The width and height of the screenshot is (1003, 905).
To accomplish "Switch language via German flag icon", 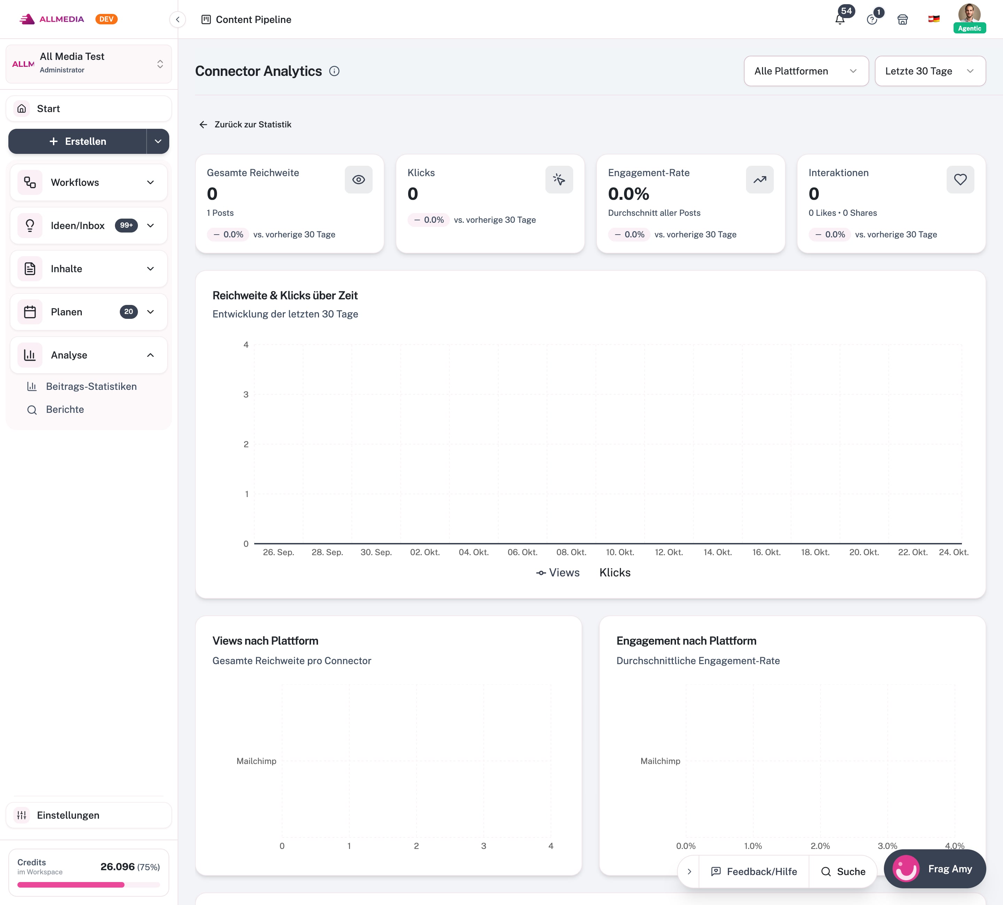I will tap(934, 19).
